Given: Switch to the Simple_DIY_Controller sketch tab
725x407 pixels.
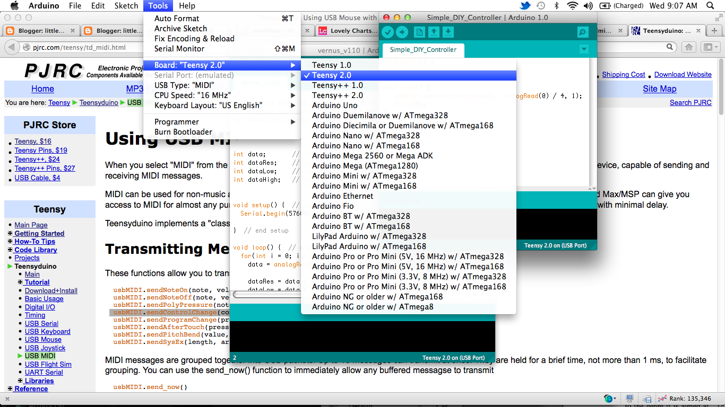Looking at the screenshot, I should (423, 50).
